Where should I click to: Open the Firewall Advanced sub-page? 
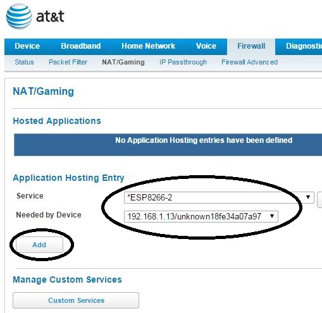249,62
